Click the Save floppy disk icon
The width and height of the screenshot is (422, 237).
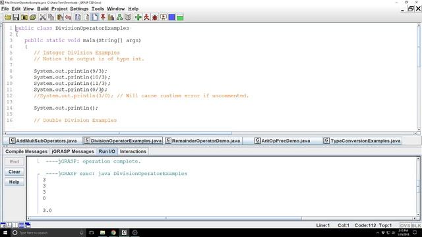(16, 18)
